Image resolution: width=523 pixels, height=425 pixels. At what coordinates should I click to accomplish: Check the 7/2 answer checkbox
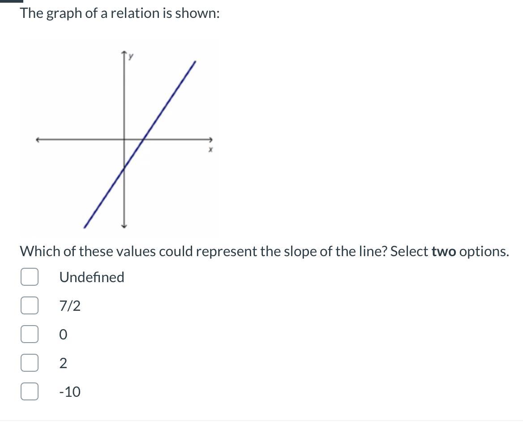coord(30,306)
